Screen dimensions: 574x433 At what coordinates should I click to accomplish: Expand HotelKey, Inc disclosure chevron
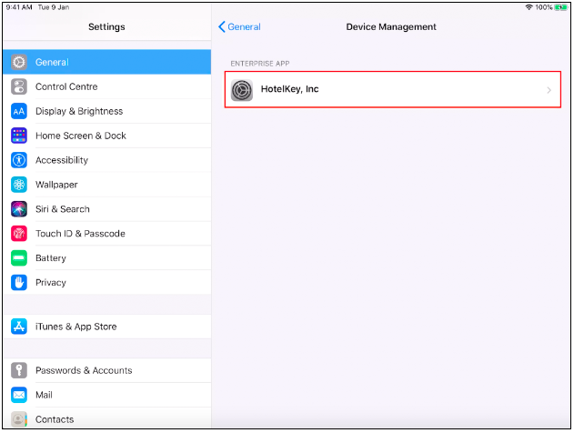click(x=549, y=90)
